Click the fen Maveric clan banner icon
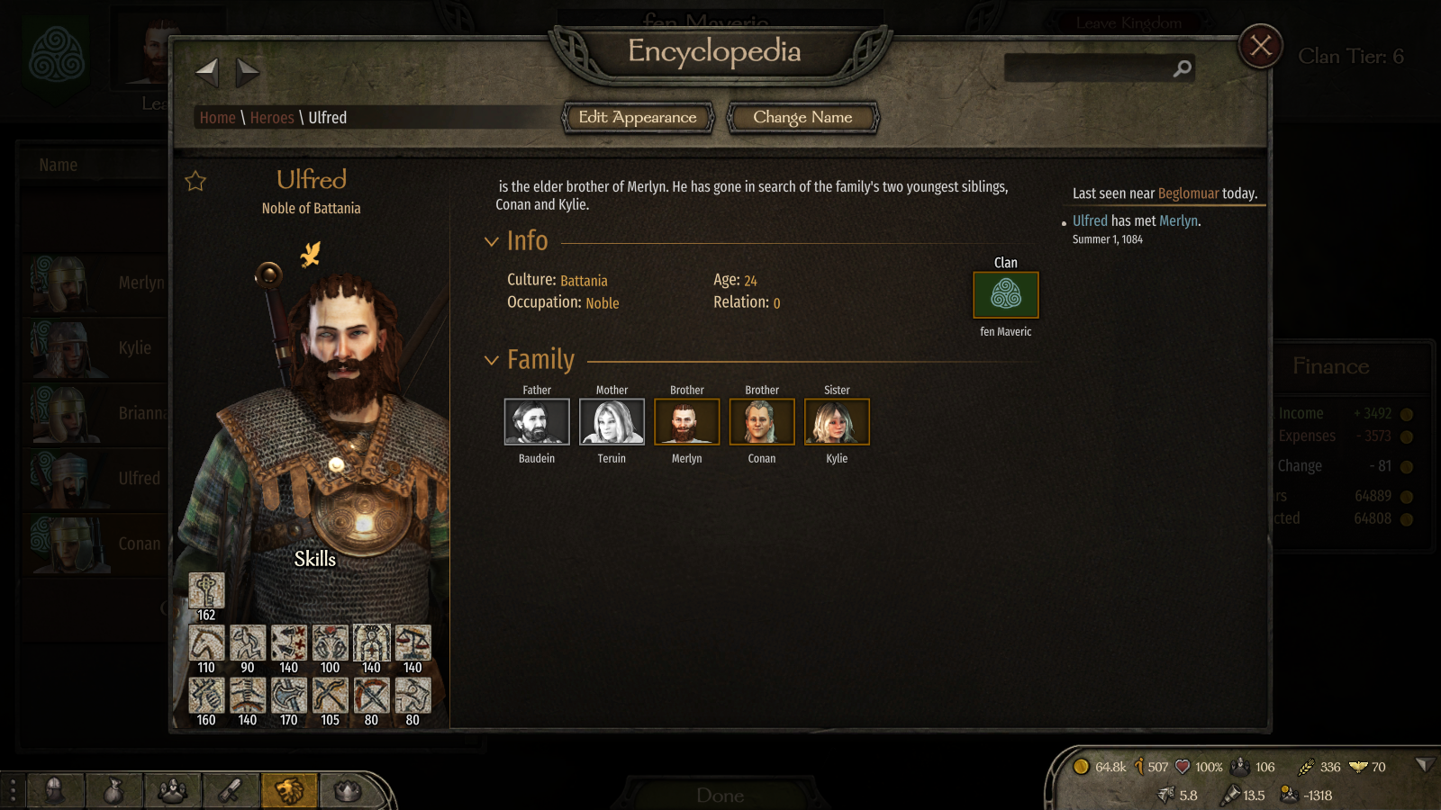 [1006, 295]
